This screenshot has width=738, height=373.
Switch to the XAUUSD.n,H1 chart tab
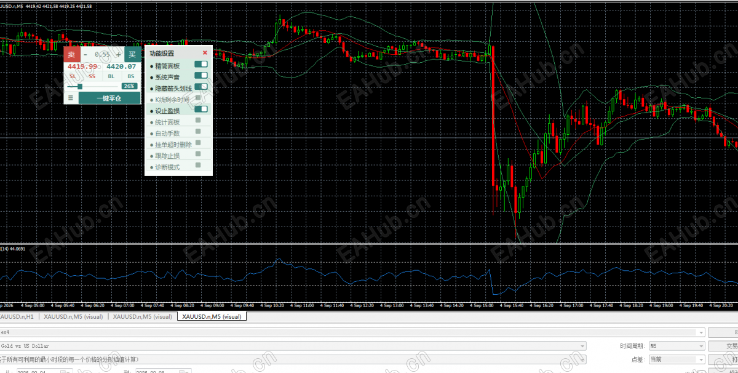point(17,316)
